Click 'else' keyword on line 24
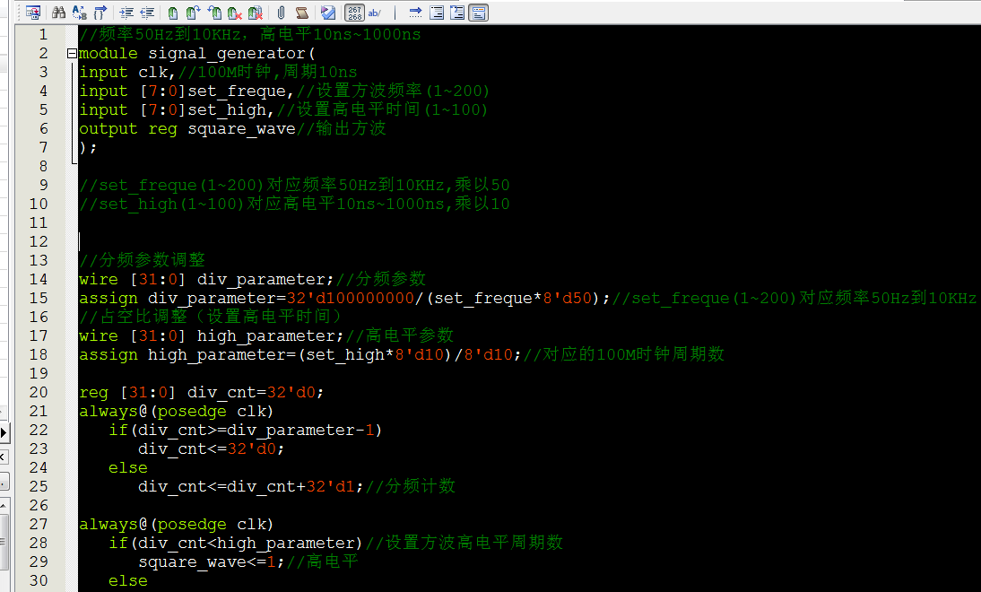 128,468
